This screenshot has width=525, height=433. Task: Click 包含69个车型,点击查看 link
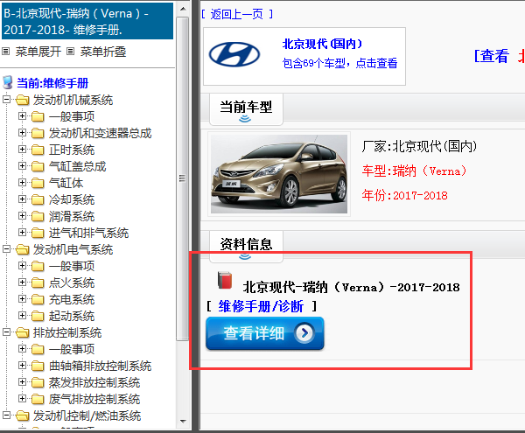click(339, 63)
